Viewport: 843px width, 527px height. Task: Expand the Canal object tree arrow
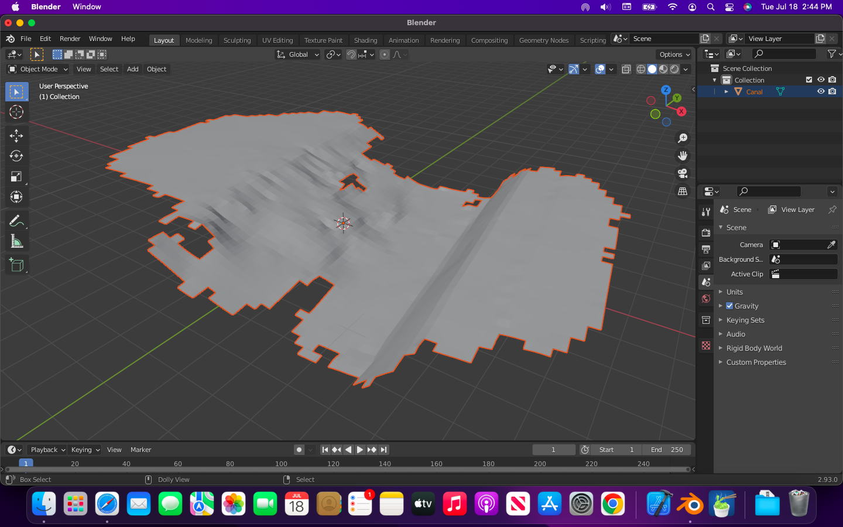pyautogui.click(x=727, y=91)
